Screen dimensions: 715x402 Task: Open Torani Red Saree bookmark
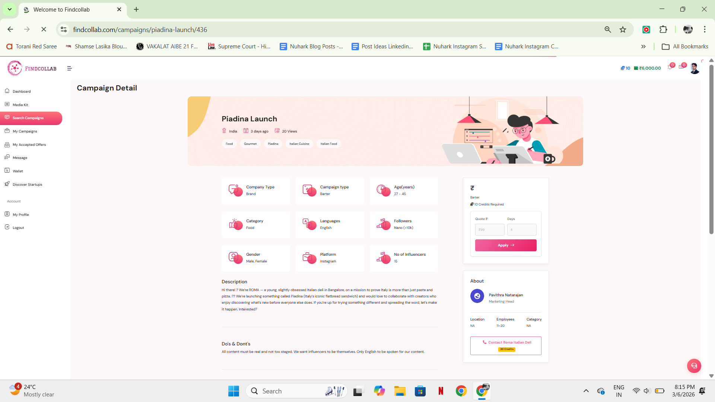click(32, 47)
